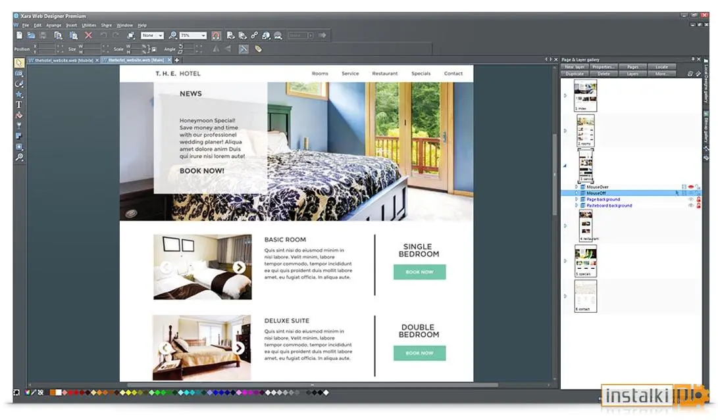
Task: Open the quality None dropdown
Action: pyautogui.click(x=152, y=35)
